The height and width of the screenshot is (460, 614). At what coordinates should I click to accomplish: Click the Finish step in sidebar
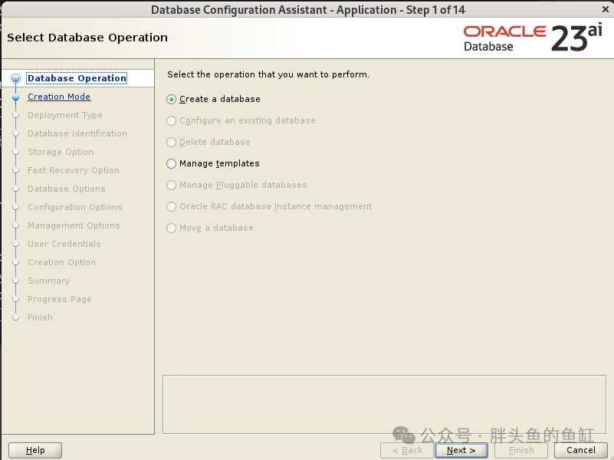(40, 317)
